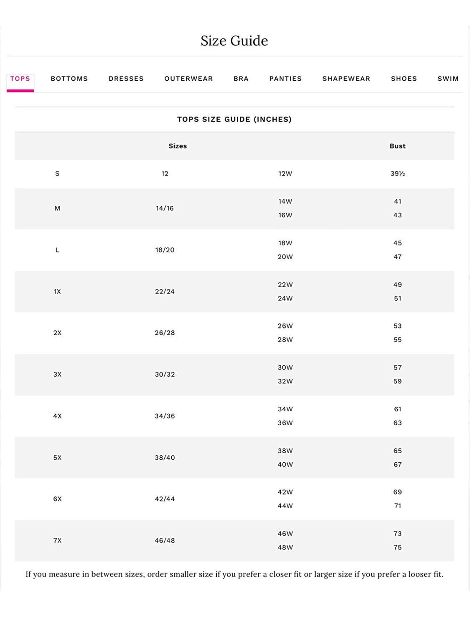
Task: Select the 39½ bust measurement value
Action: point(397,173)
